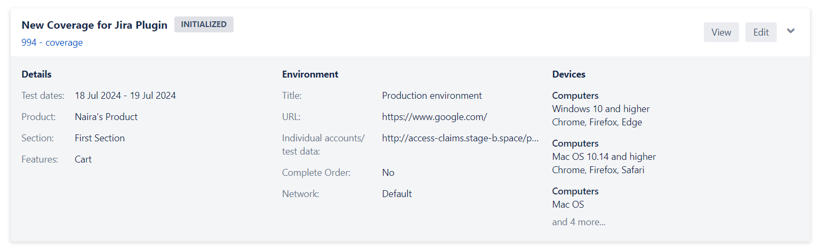Screen dimensions: 819x247
Task: Click the Features label
Action: pyautogui.click(x=39, y=159)
